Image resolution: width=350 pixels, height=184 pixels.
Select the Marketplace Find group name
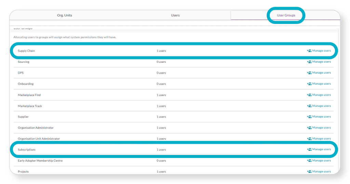[29, 95]
